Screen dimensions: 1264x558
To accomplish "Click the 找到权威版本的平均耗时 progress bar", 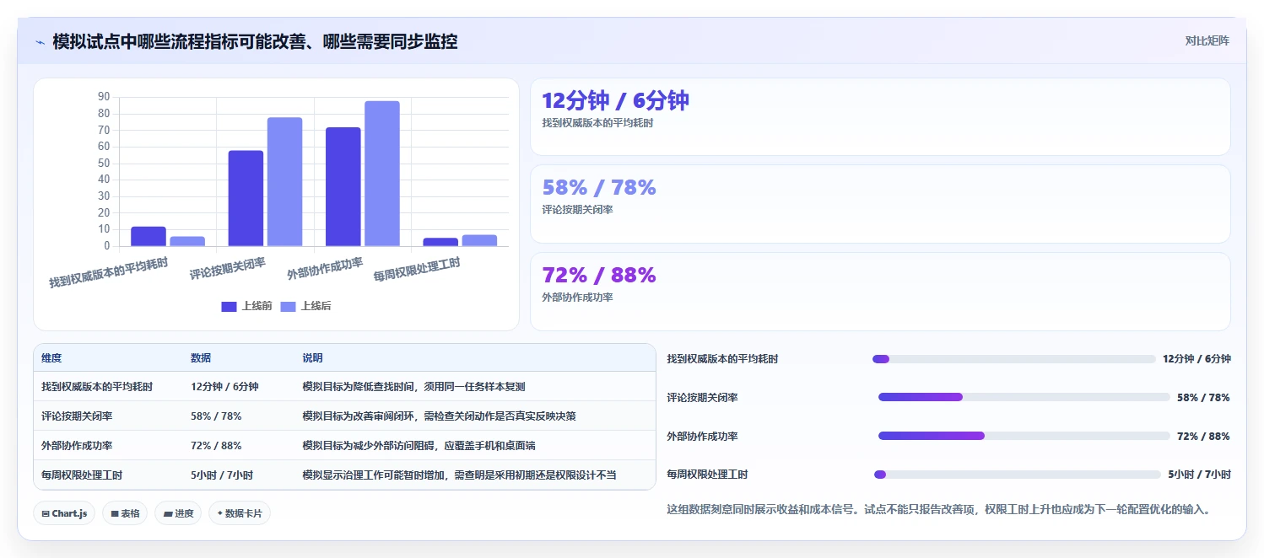I will point(1013,359).
